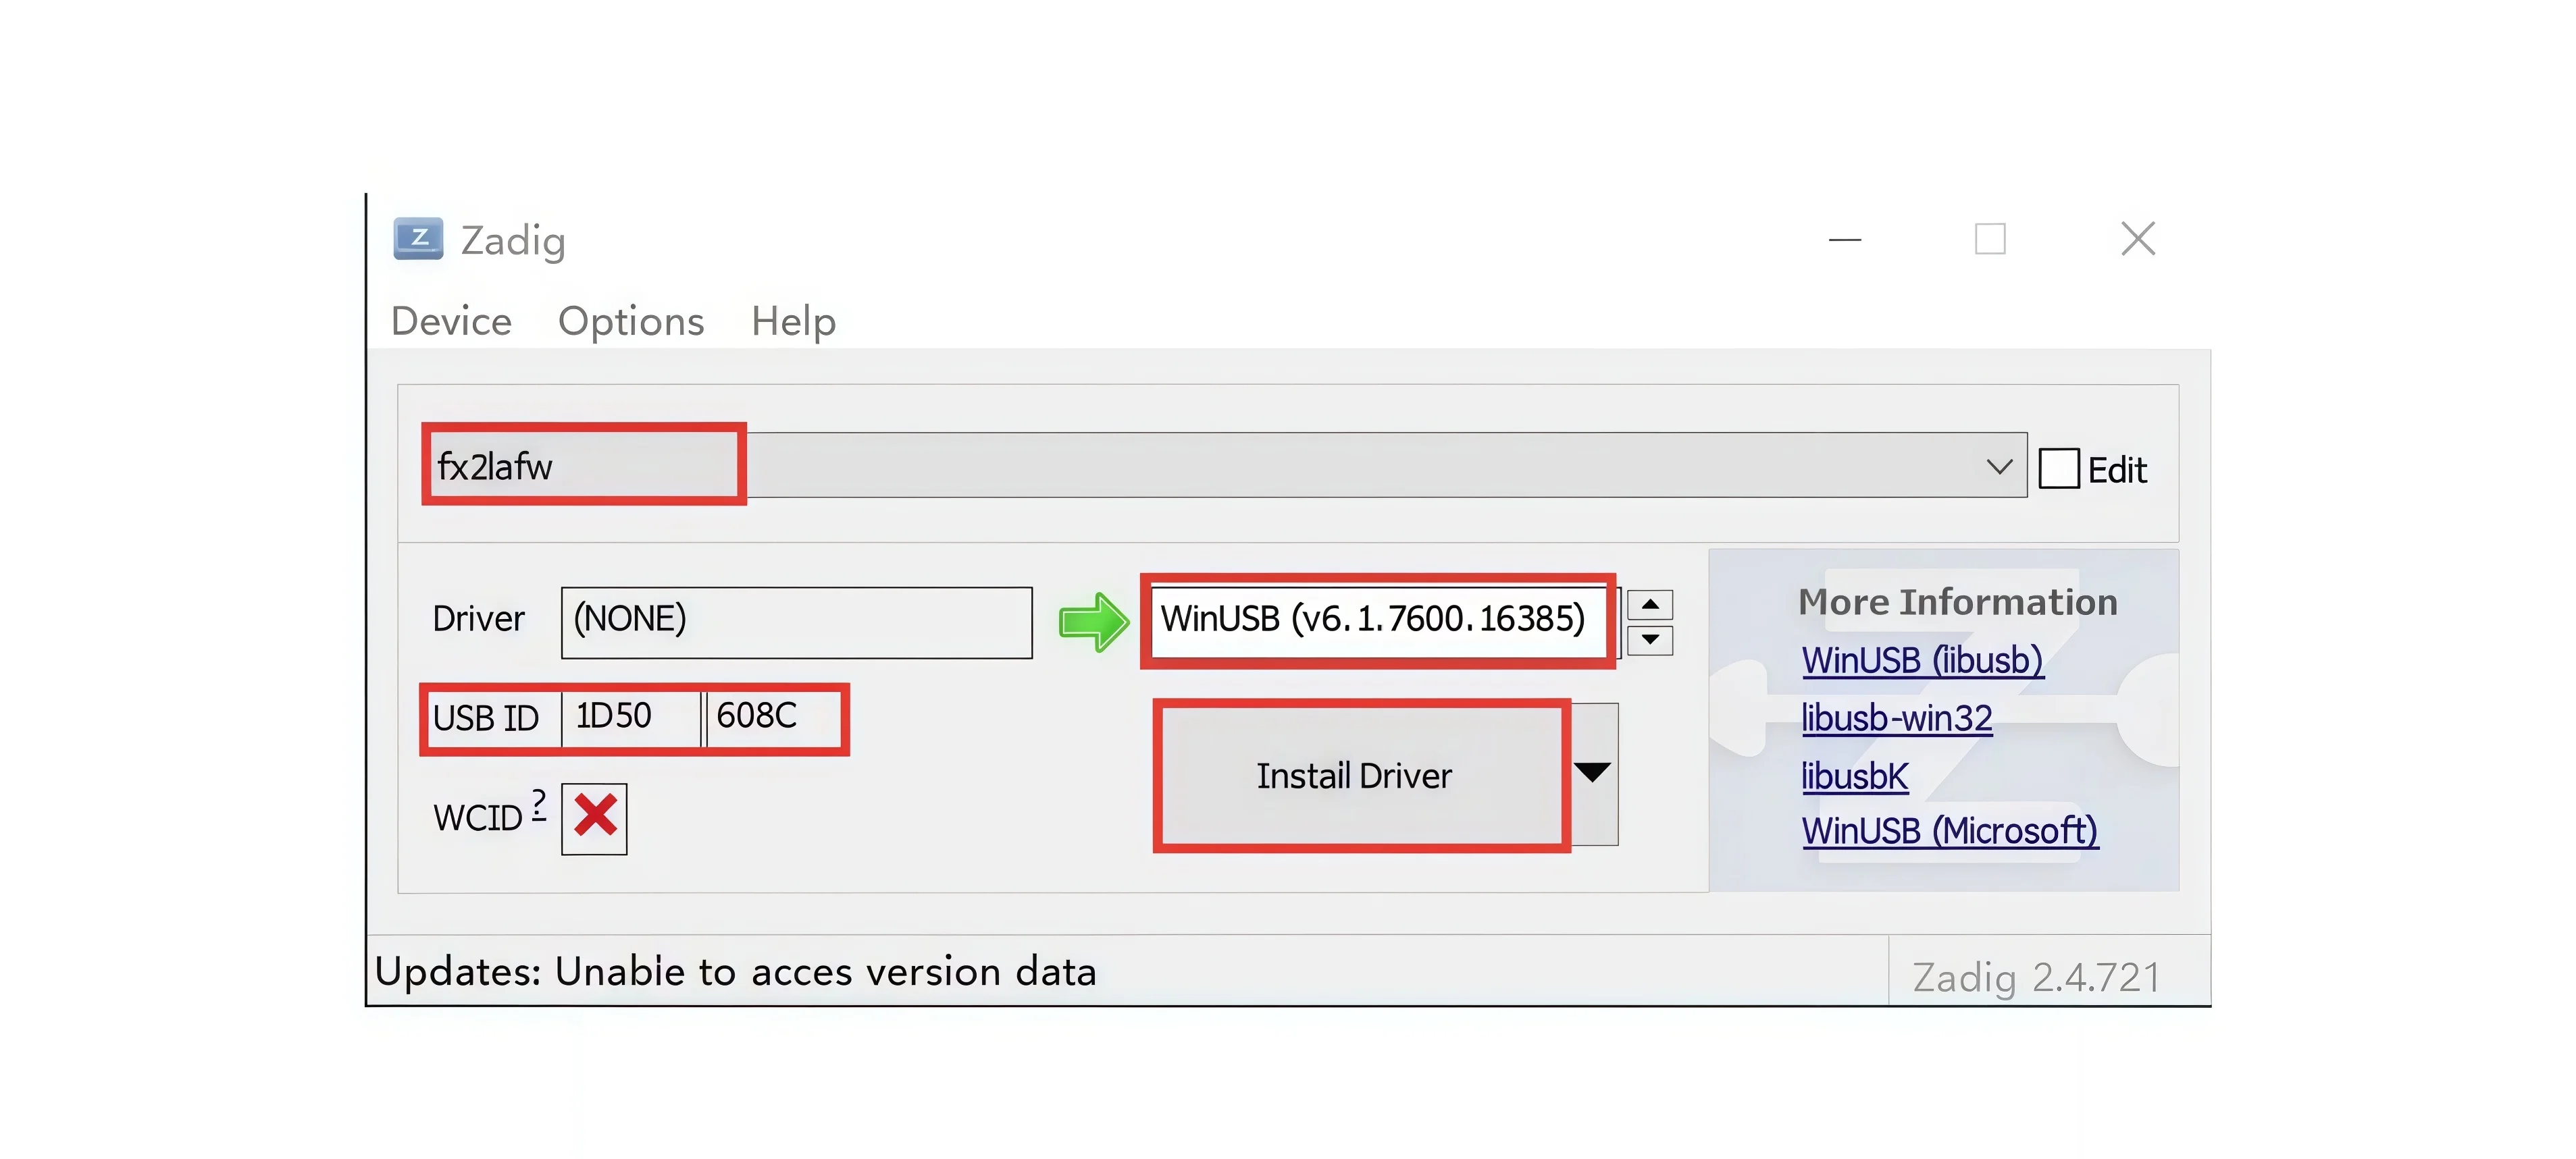Click driver selector down arrow
2576x1159 pixels.
[1650, 639]
